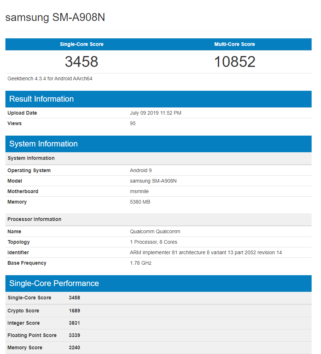Click the Views count of 95

pyautogui.click(x=133, y=123)
